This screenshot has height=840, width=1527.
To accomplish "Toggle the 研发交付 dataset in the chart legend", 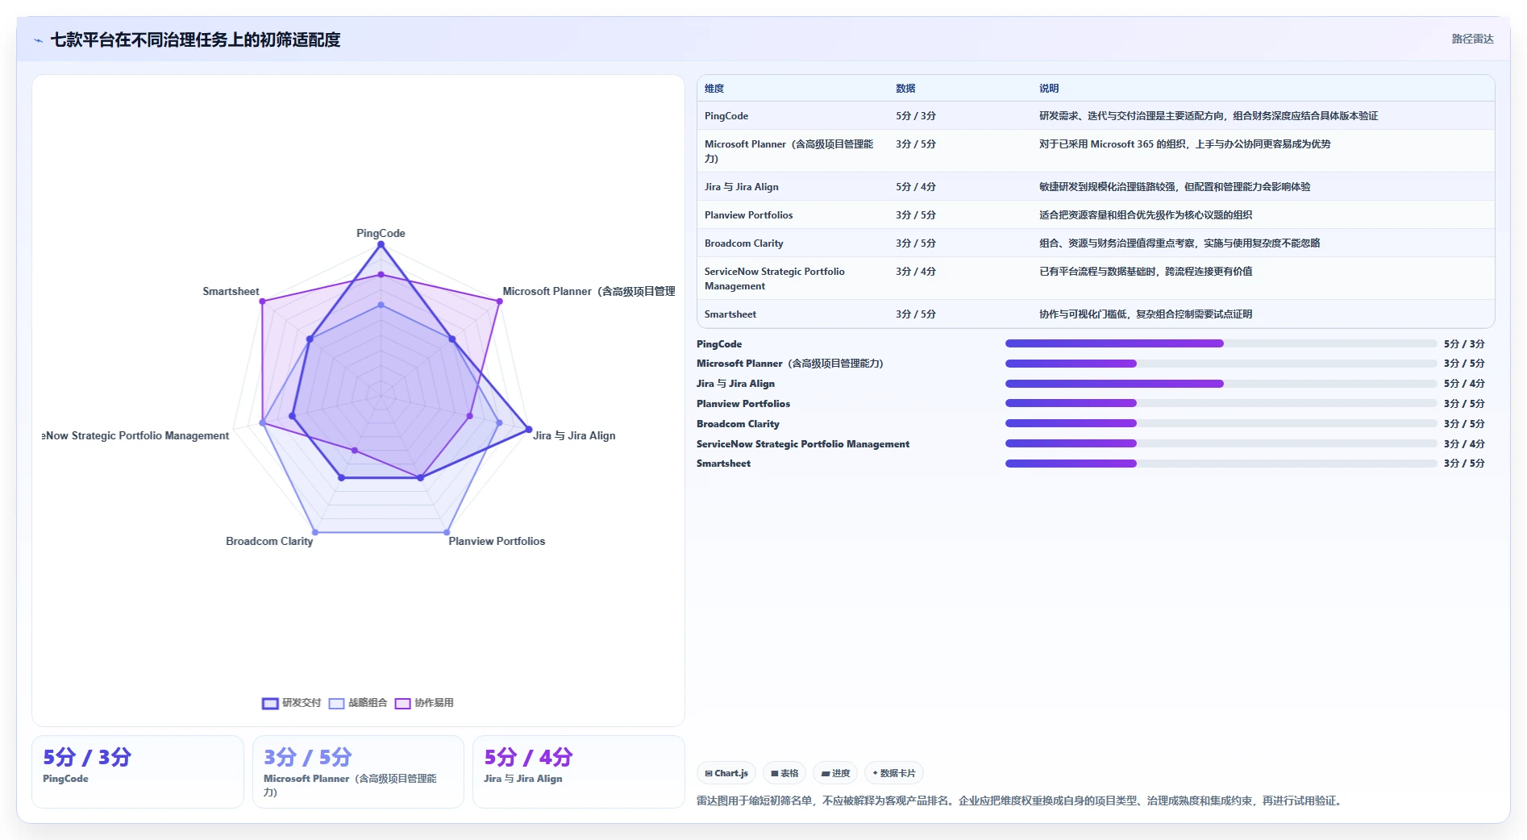I will [291, 703].
